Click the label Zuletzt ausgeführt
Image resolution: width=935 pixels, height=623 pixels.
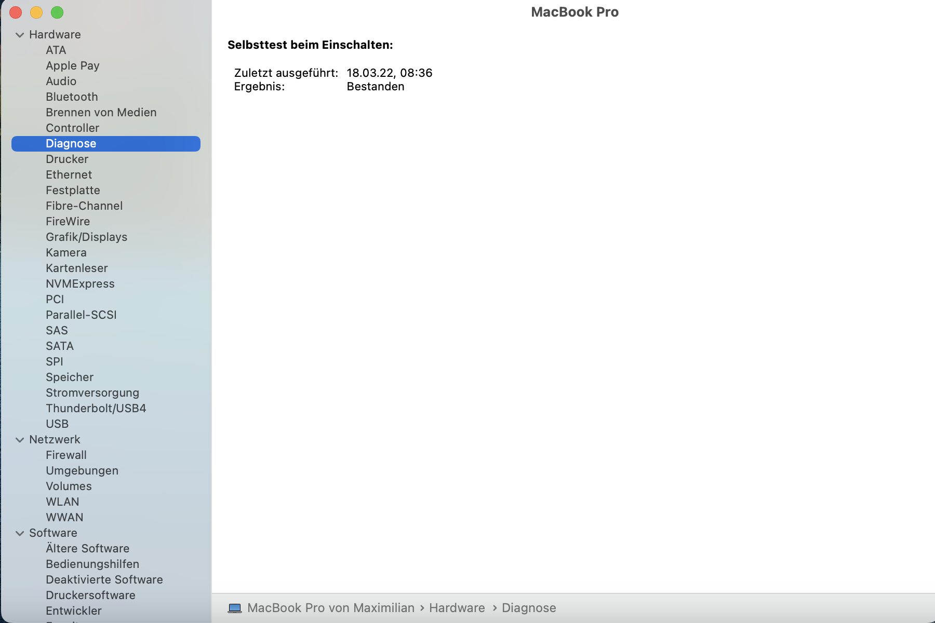click(x=286, y=73)
